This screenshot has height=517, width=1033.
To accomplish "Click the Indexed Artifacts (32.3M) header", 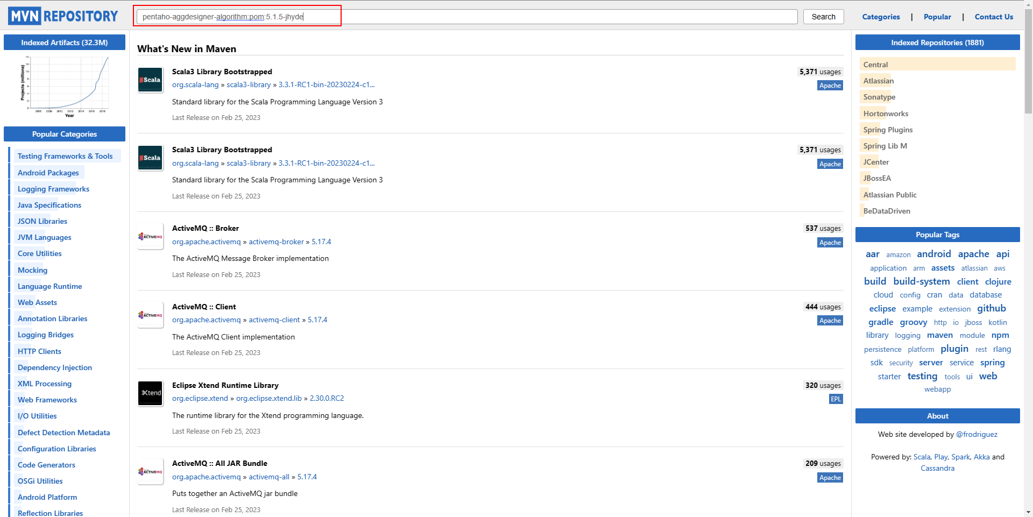I will click(x=65, y=43).
